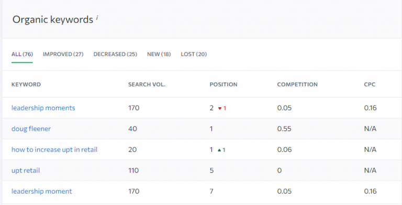Sort by the KEYWORD column header
This screenshot has height=205, width=402.
pos(26,85)
